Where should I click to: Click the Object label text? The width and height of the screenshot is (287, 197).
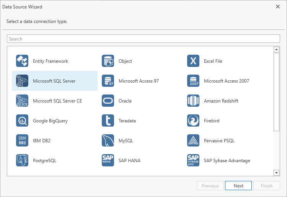click(125, 61)
